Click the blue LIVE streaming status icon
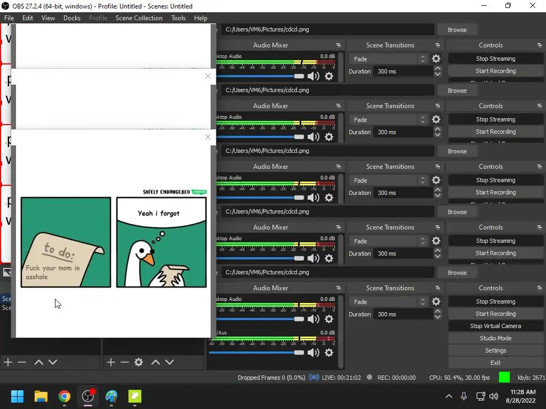The image size is (546, 409). [x=314, y=378]
